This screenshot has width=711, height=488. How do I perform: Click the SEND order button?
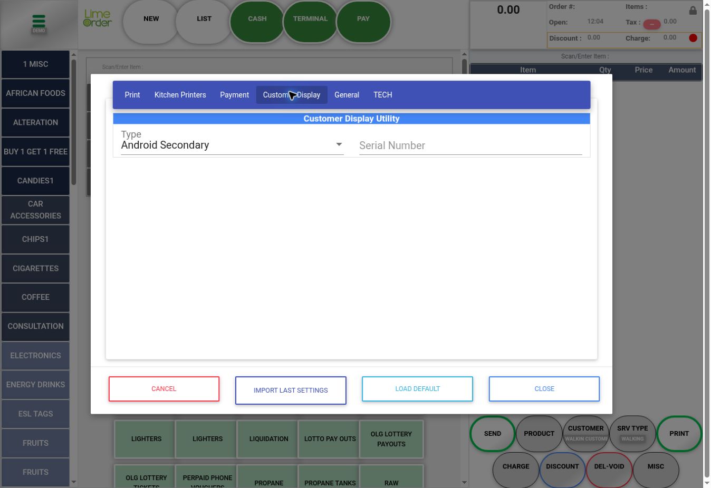pyautogui.click(x=493, y=434)
